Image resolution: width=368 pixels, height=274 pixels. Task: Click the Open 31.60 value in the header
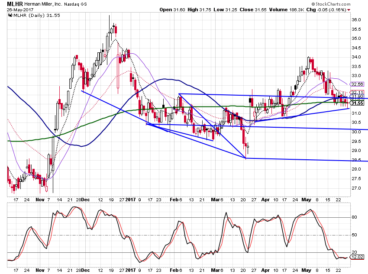pos(172,10)
